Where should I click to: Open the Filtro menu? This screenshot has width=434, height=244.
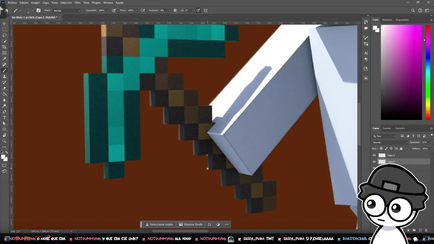(x=78, y=3)
